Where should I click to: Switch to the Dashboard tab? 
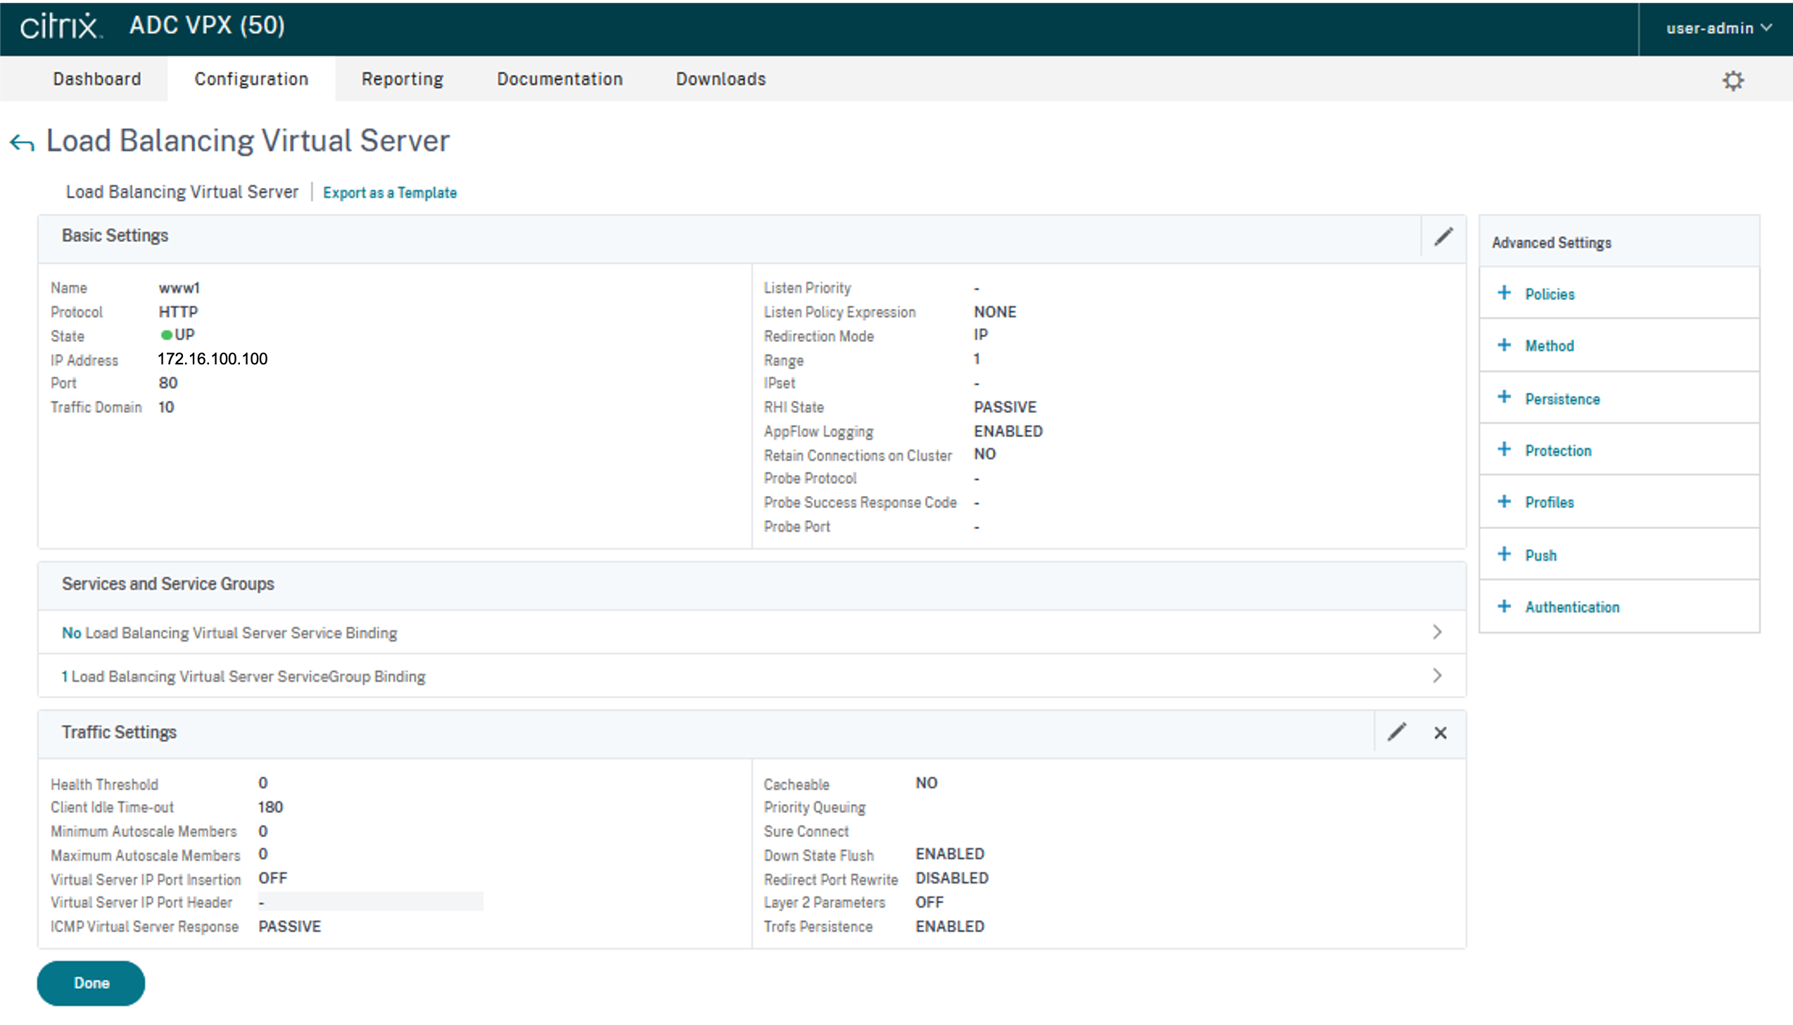[x=97, y=79]
